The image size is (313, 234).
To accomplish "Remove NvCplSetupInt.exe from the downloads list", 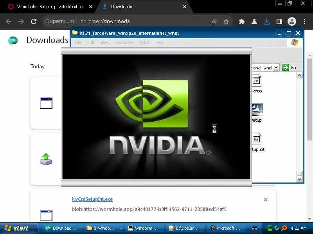I will tap(266, 200).
